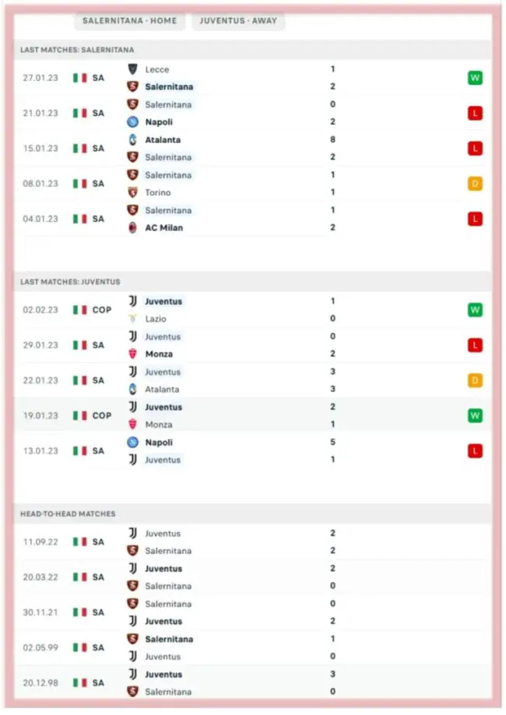Image resolution: width=506 pixels, height=715 pixels.
Task: Click the Italian flag beside 27.01.23
Action: (x=79, y=78)
